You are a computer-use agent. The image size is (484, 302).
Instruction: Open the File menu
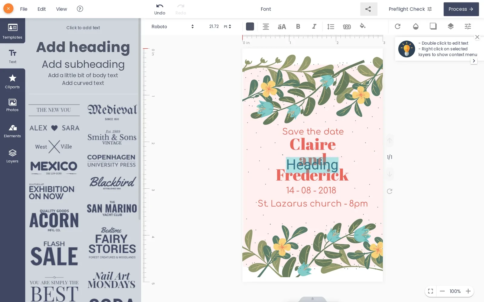(x=24, y=9)
